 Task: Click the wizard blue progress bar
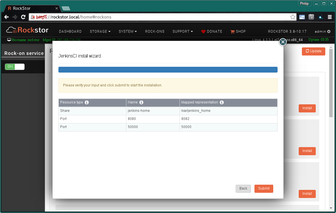168,70
